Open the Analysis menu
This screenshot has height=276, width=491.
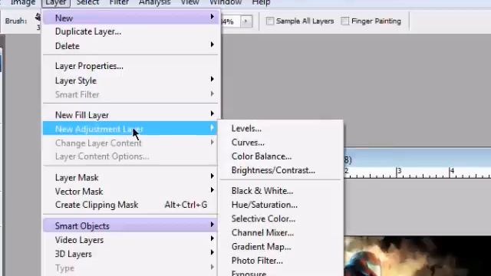[155, 3]
